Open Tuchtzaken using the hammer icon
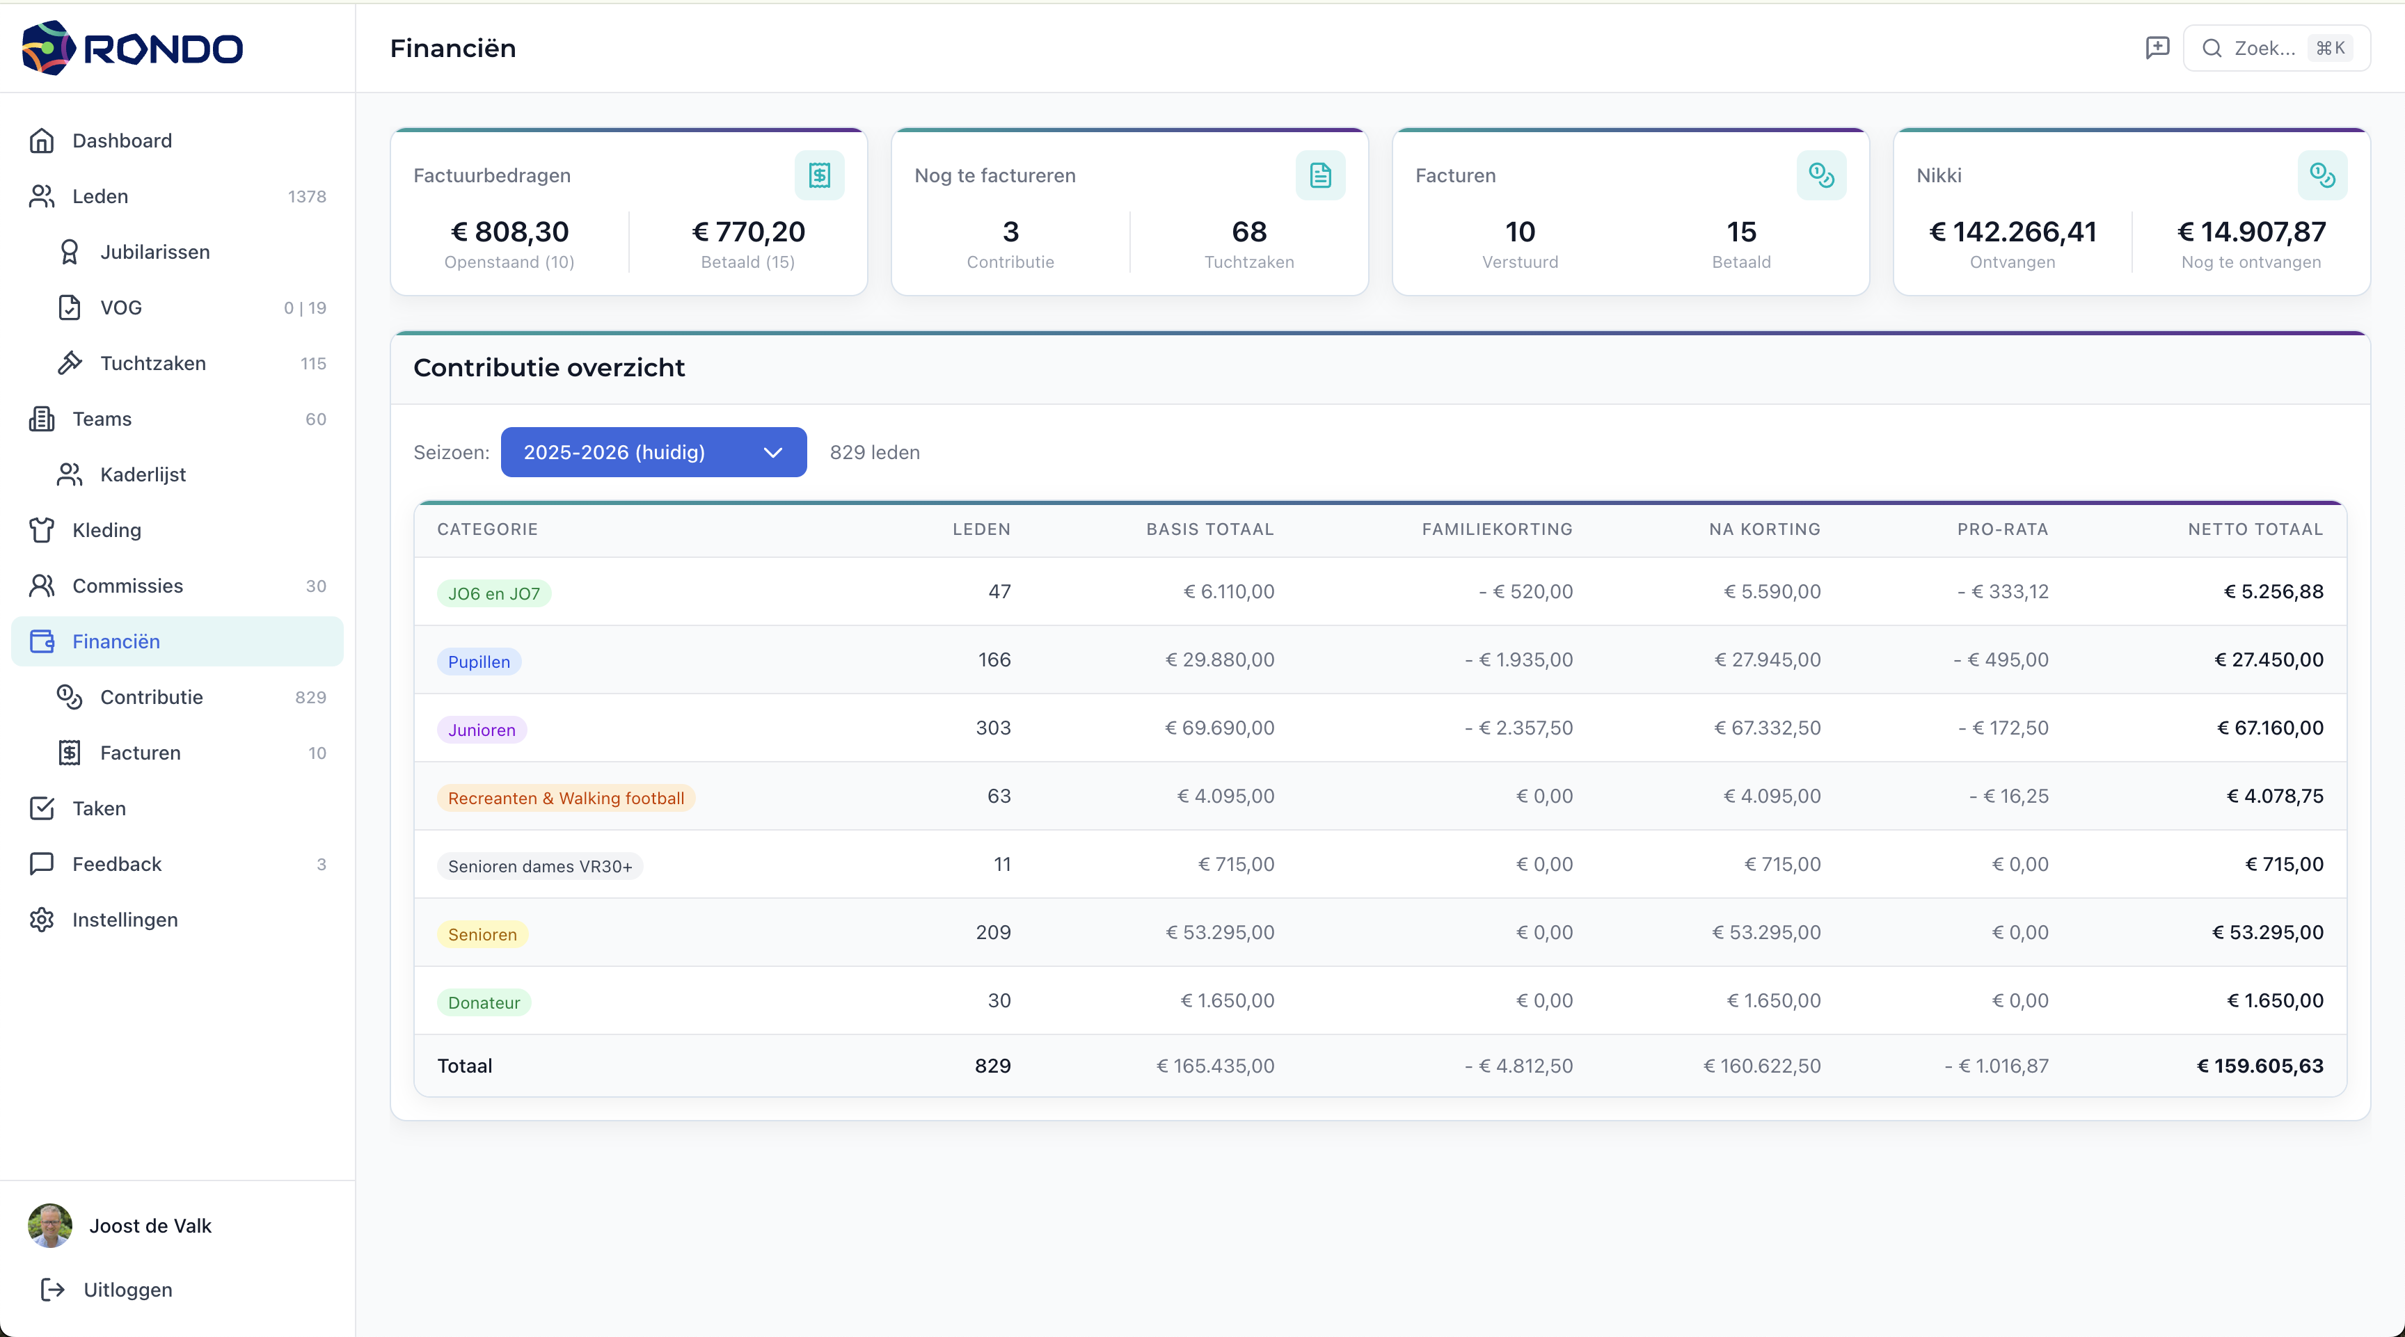Image resolution: width=2405 pixels, height=1337 pixels. pyautogui.click(x=70, y=363)
